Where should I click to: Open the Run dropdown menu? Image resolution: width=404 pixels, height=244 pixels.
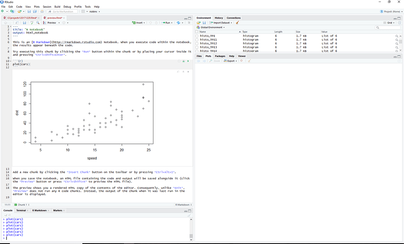(x=172, y=23)
